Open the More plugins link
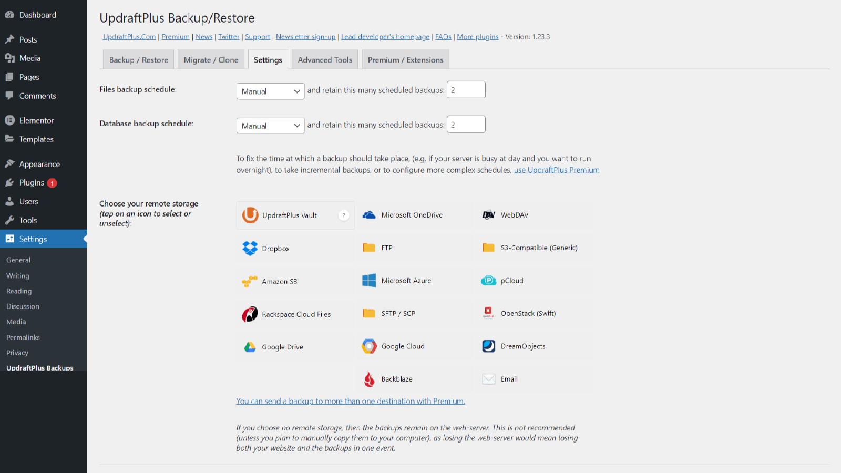 pos(478,37)
